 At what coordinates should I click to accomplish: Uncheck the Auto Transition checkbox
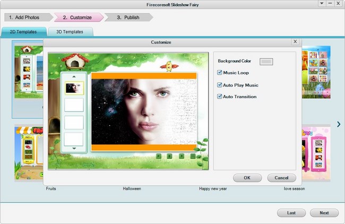click(220, 97)
